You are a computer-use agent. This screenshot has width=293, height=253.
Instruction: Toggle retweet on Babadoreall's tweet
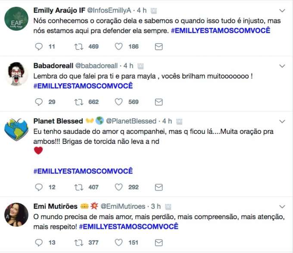tap(79, 102)
